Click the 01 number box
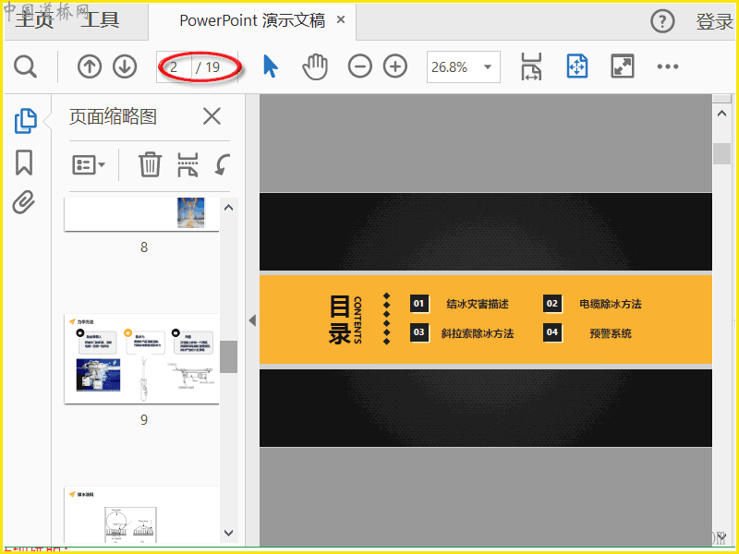 click(419, 304)
